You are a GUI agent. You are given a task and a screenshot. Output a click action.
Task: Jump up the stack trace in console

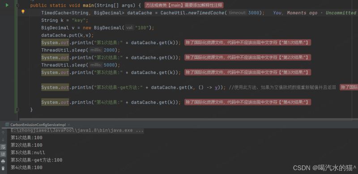click(3, 133)
